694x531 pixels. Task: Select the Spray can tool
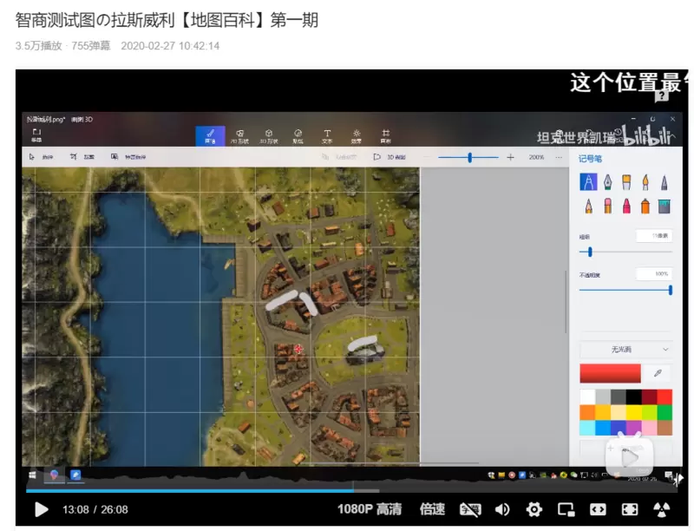(645, 206)
